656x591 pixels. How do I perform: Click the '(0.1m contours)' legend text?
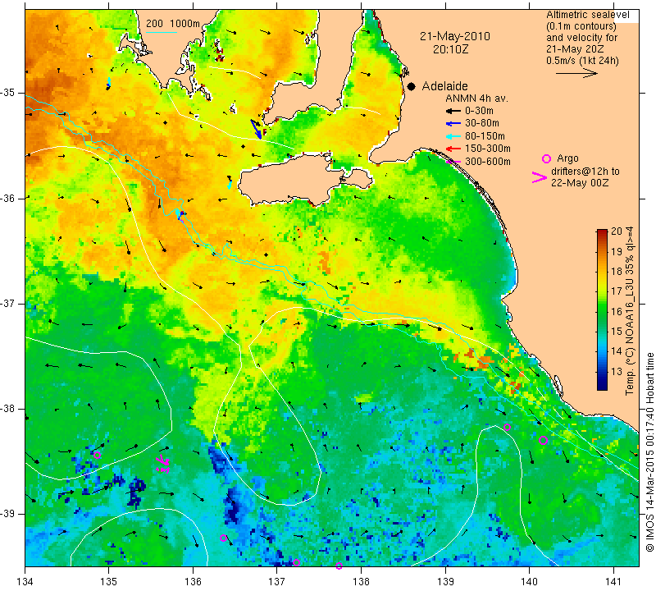click(x=581, y=26)
